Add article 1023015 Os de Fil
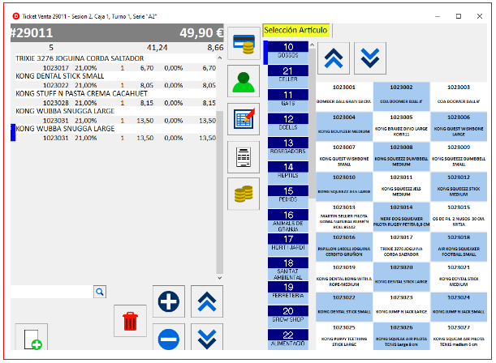 (x=459, y=216)
